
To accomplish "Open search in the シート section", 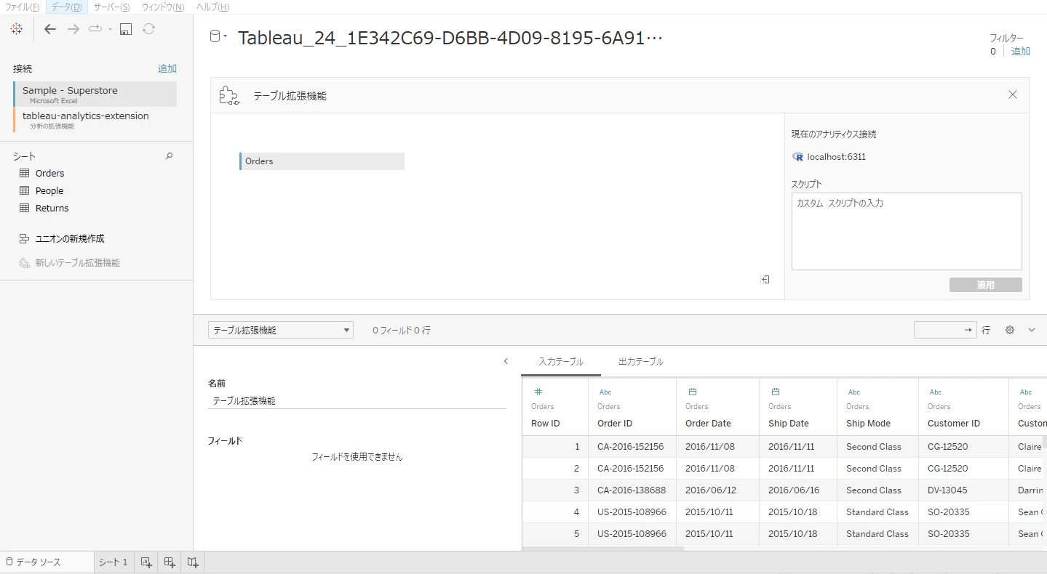I will (x=170, y=155).
